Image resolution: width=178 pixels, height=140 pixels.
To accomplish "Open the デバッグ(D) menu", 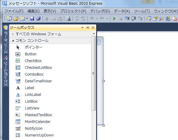I will (100, 11).
